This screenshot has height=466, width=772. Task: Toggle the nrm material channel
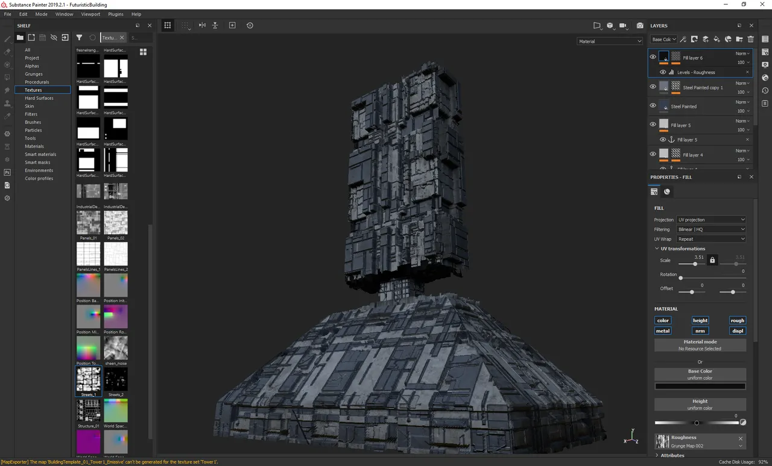point(700,331)
